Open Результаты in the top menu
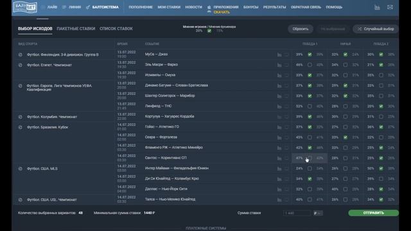 tap(275, 7)
